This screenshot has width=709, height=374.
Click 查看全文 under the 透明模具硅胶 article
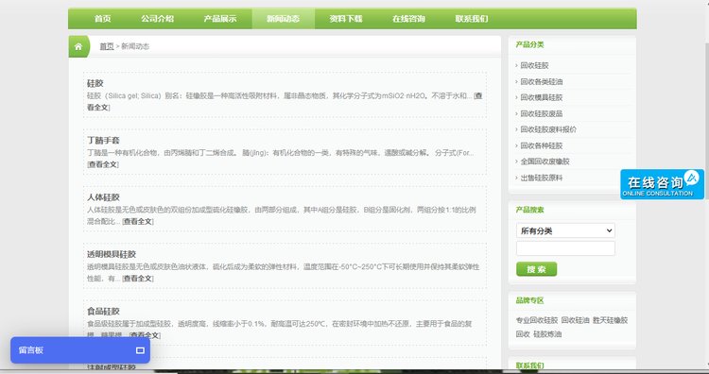coord(138,279)
